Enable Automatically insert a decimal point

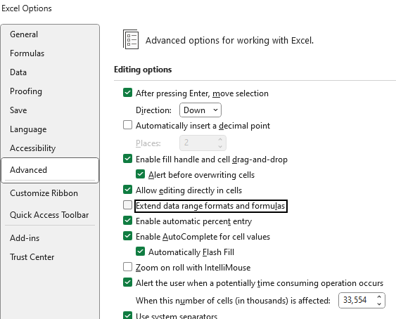127,125
